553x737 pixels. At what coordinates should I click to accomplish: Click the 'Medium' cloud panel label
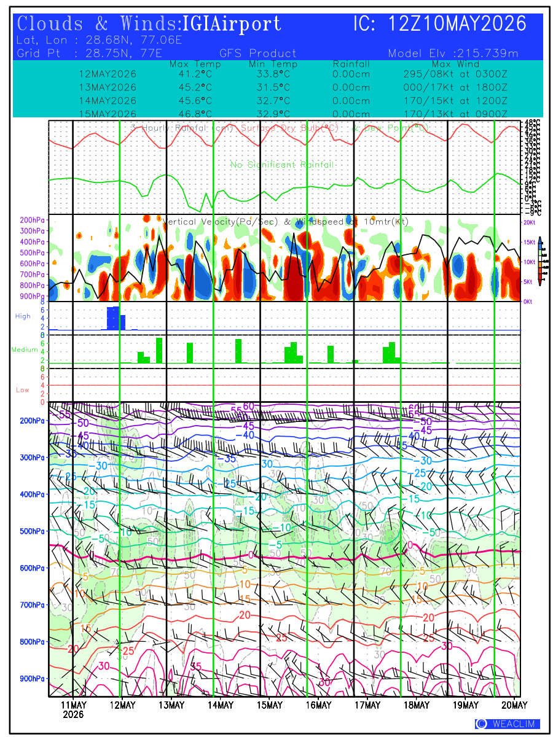pyautogui.click(x=21, y=350)
